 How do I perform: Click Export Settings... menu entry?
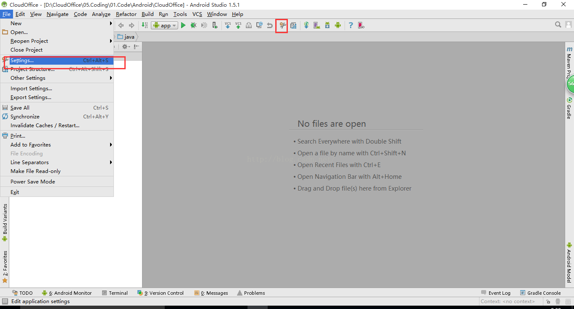pos(57,97)
